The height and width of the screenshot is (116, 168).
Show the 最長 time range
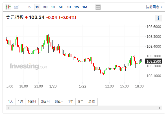pos(92,101)
